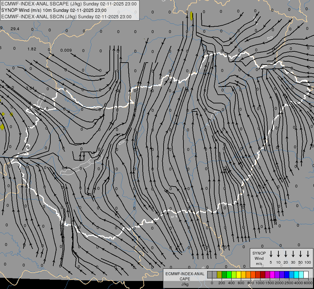Viewport: 314px width, 289px height.
Task: Click the 4000 label in CAPE legend
Action: click(298, 283)
